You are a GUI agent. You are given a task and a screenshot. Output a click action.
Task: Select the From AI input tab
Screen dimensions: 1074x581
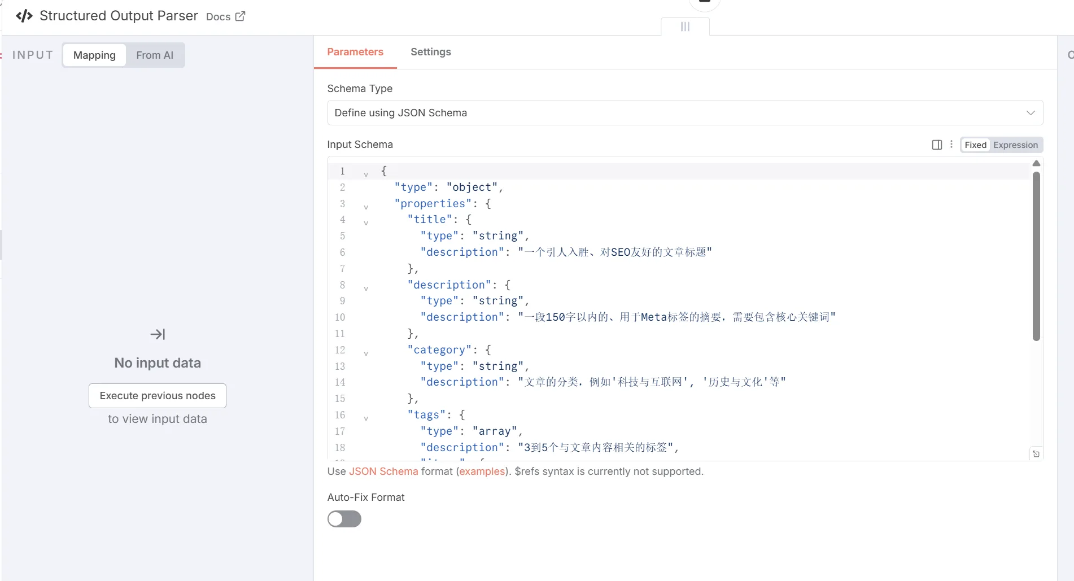coord(155,55)
